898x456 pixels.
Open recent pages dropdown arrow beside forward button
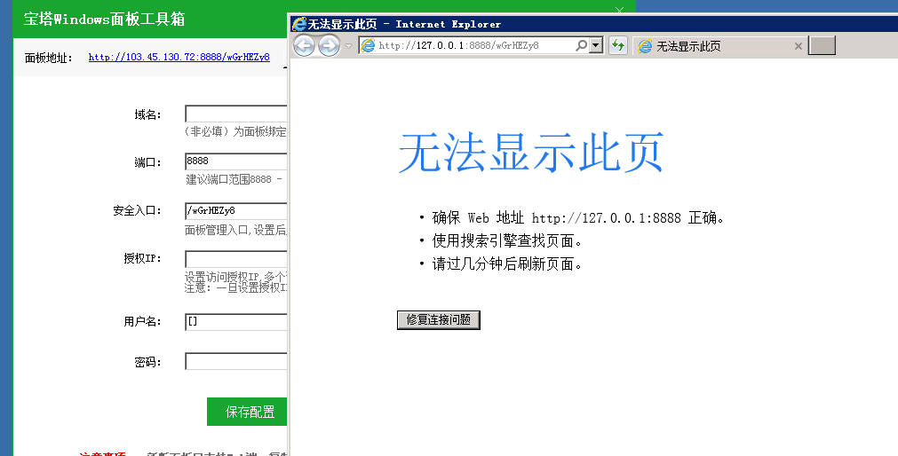tap(348, 46)
